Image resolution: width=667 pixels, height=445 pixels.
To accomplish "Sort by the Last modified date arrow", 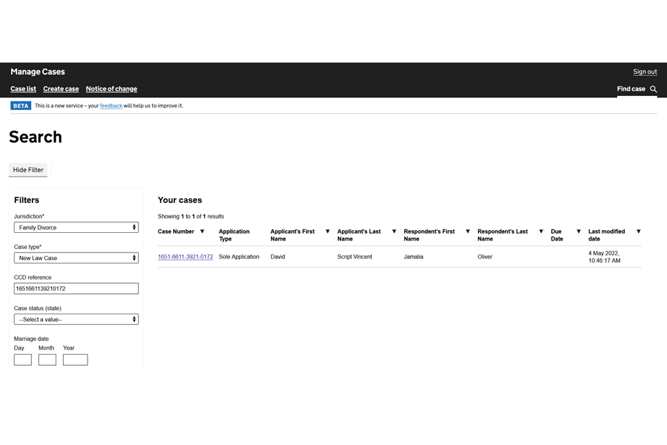I will tap(639, 232).
